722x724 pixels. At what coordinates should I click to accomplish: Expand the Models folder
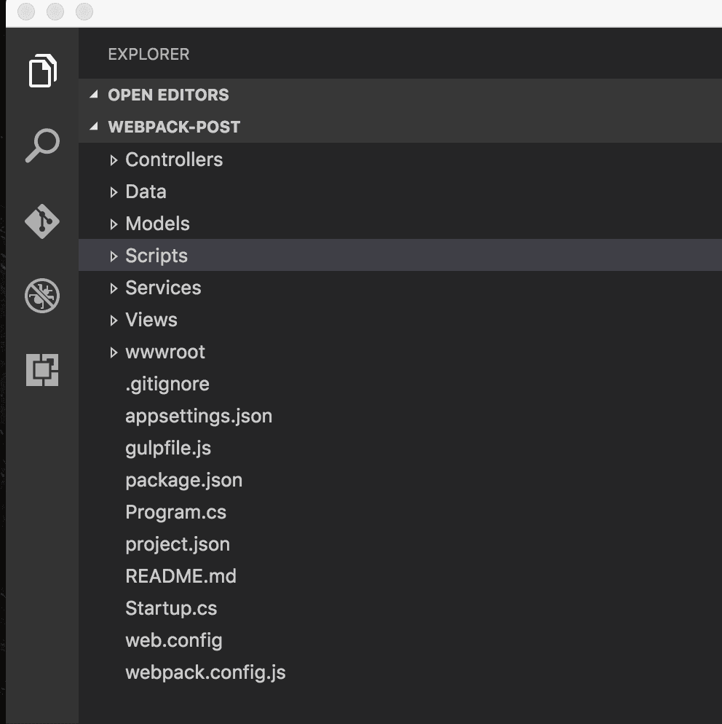pyautogui.click(x=157, y=224)
